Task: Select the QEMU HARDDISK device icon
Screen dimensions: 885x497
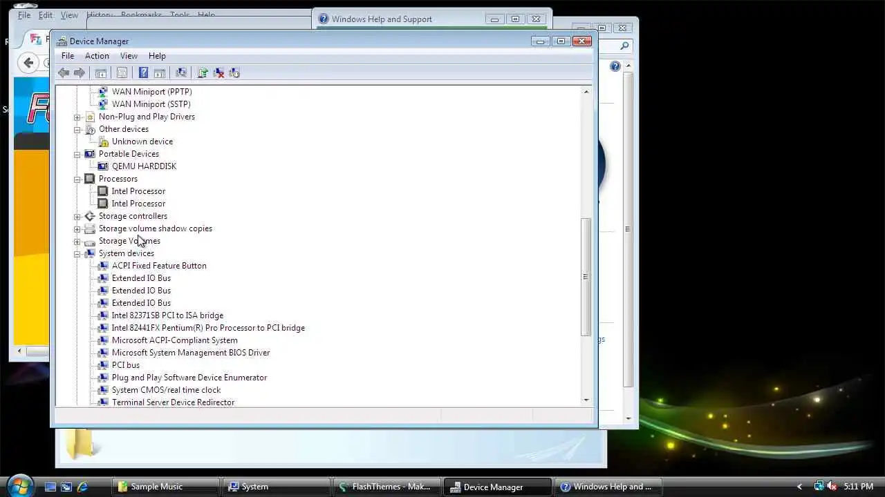Action: 103,166
